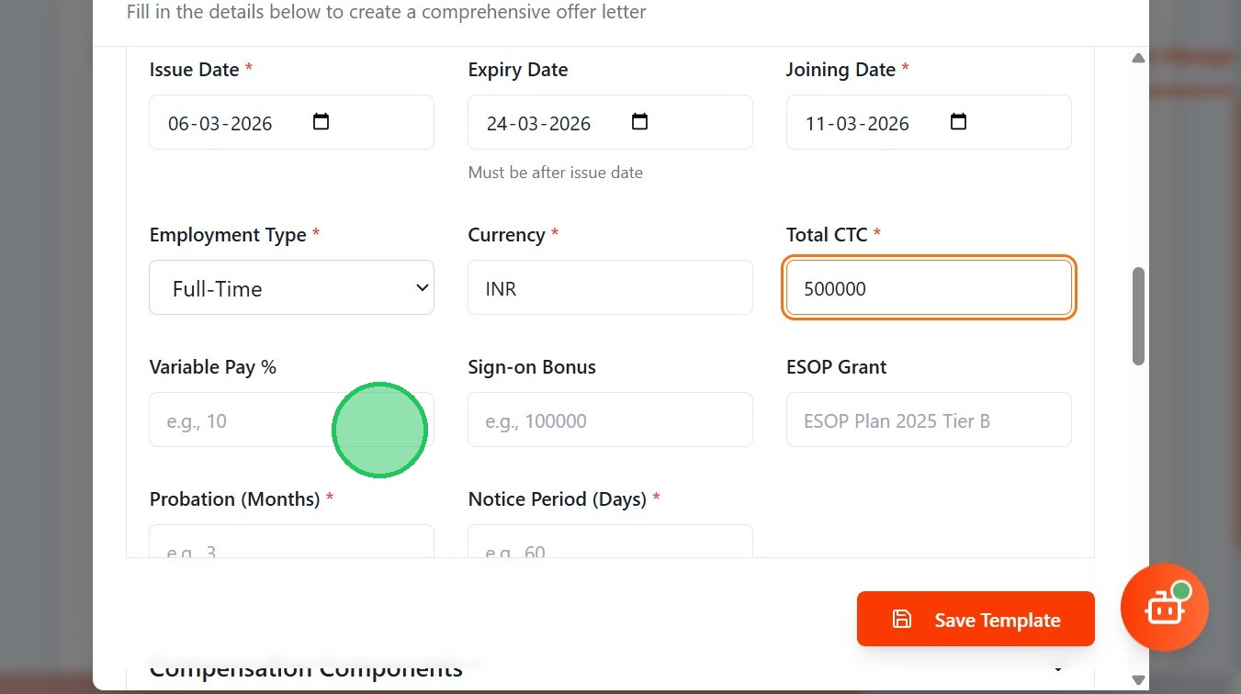This screenshot has width=1241, height=694.
Task: Focus the Total CTC input field
Action: (929, 288)
